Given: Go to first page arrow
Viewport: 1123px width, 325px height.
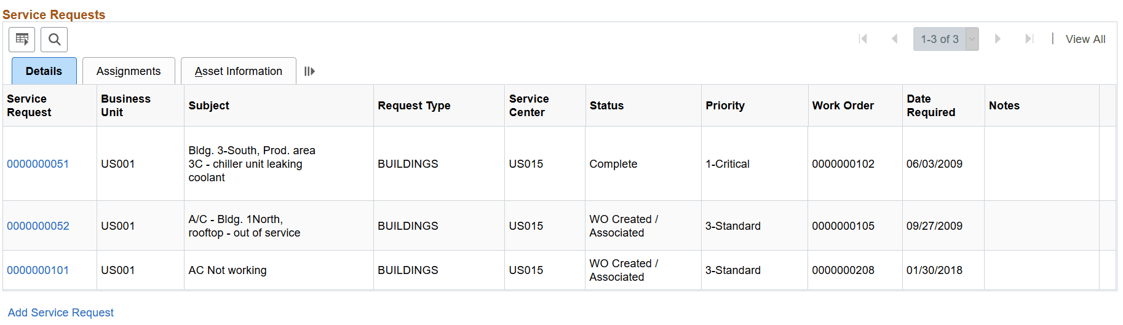Looking at the screenshot, I should click(x=863, y=39).
